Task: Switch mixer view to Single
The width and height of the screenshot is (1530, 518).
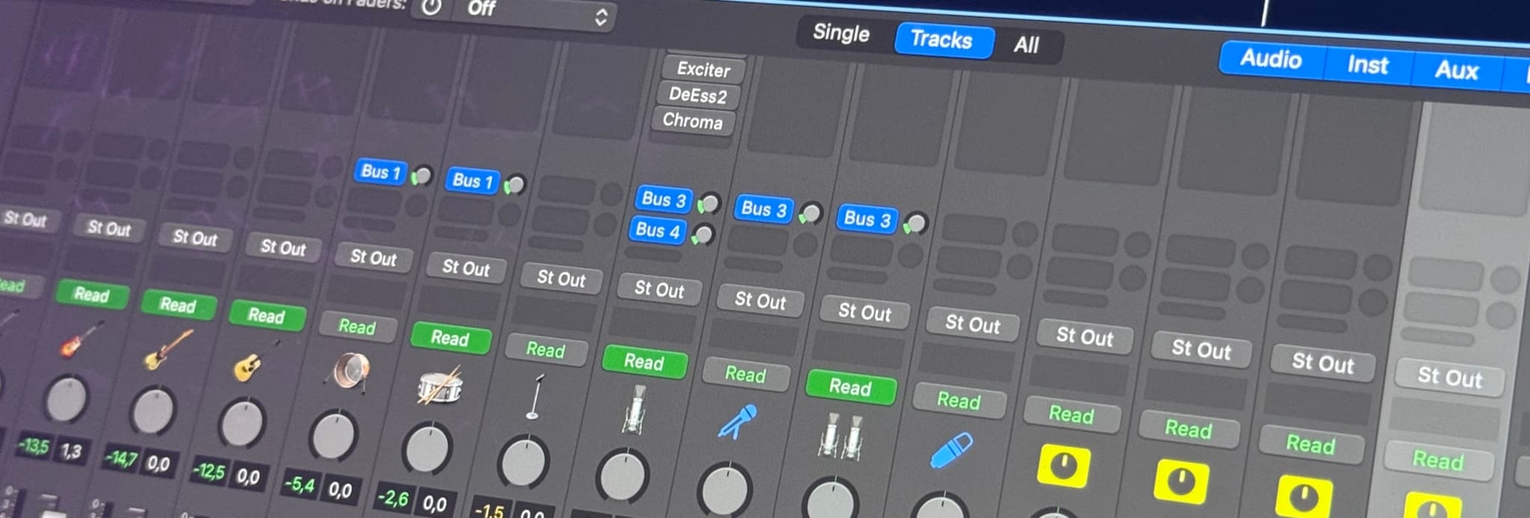Action: pos(841,33)
